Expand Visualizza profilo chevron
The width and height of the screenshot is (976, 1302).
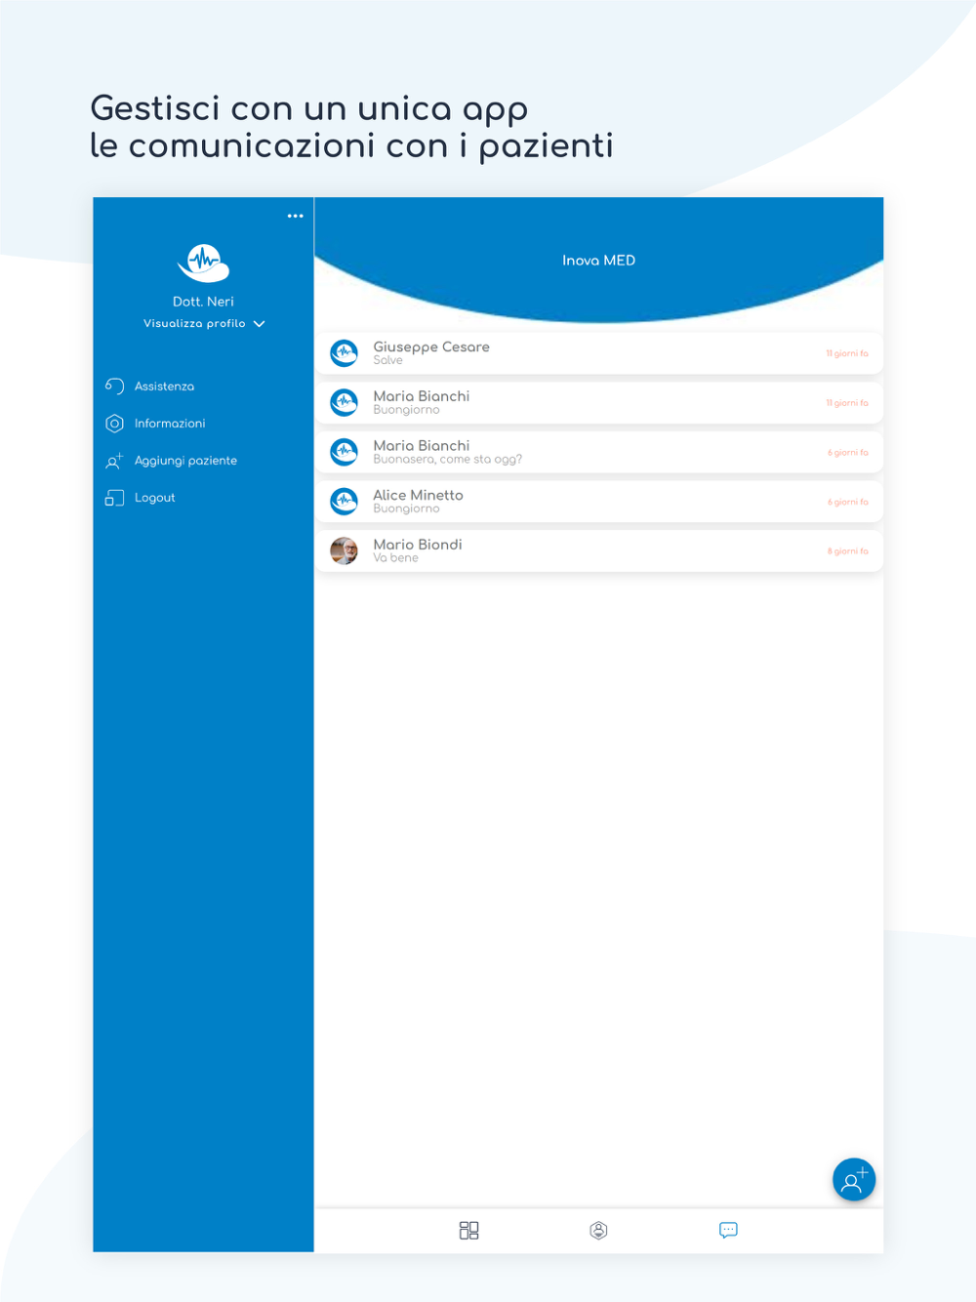point(260,324)
